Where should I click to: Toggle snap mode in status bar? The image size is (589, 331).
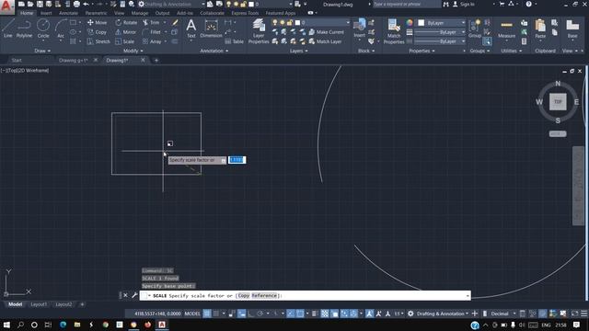[216, 314]
